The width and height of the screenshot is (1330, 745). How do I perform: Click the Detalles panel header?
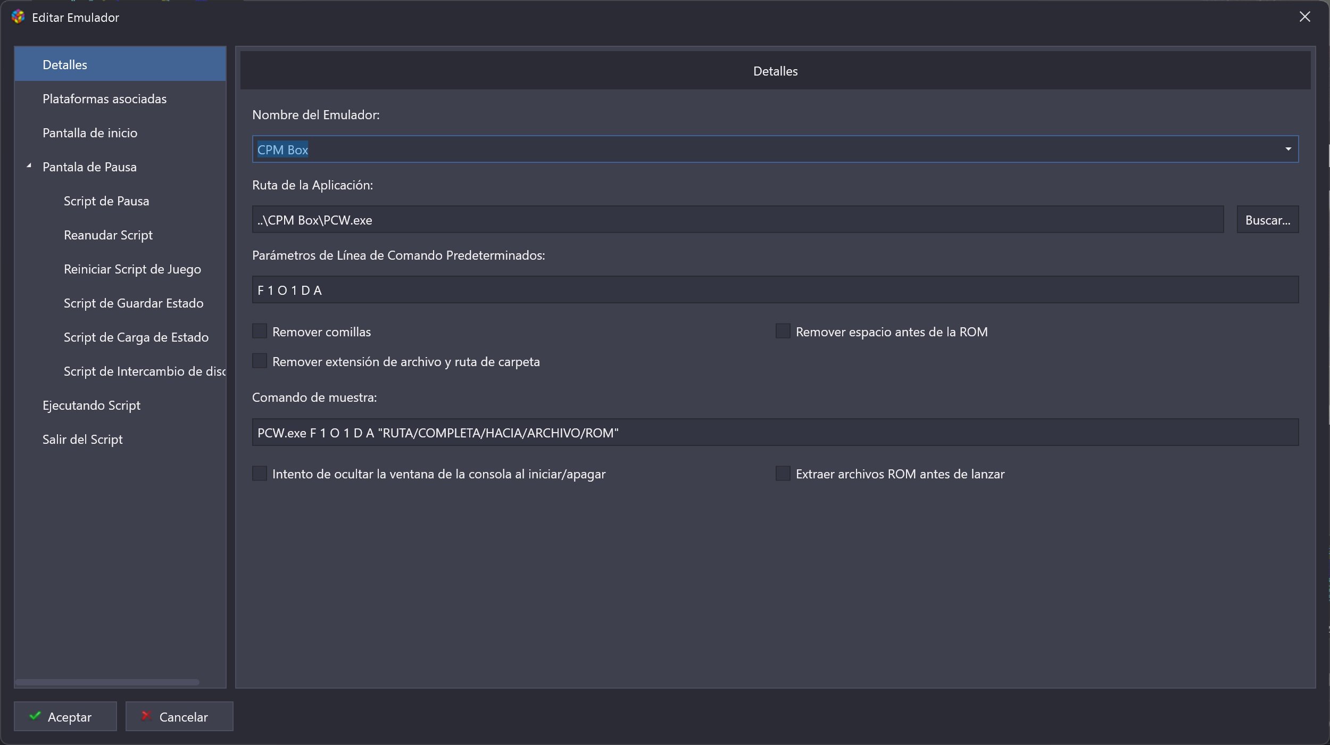click(x=776, y=70)
